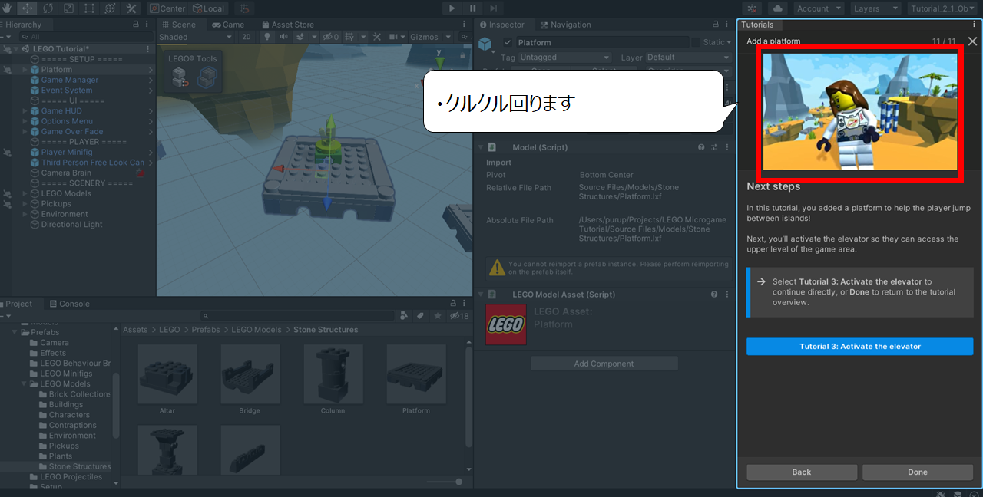Click the LEGO brick building tool

coord(207,76)
